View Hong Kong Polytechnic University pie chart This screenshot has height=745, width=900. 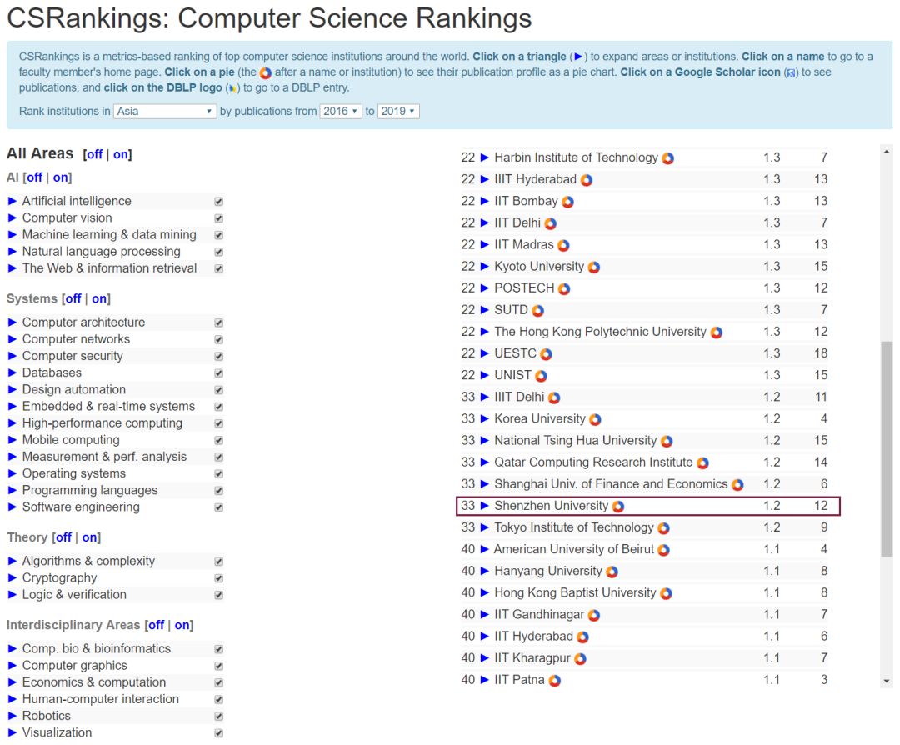click(717, 332)
